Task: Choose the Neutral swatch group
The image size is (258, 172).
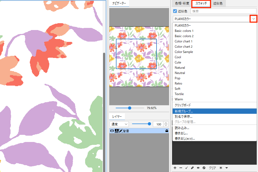Action: pos(215,73)
